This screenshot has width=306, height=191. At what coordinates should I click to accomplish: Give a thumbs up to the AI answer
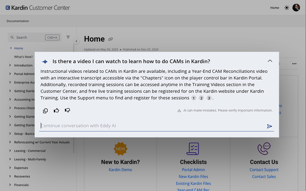tap(56, 110)
